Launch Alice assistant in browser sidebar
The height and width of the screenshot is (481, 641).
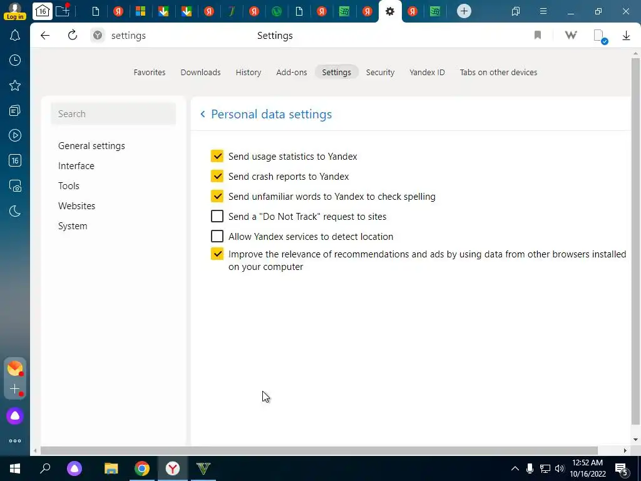pos(15,416)
